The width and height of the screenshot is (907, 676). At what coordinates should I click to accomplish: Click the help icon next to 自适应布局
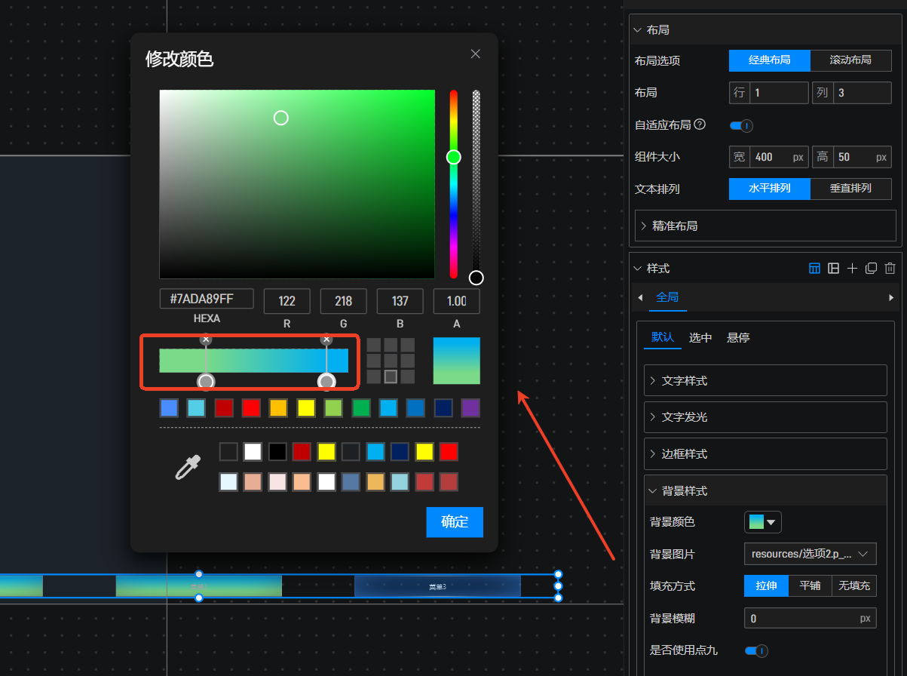(x=700, y=124)
